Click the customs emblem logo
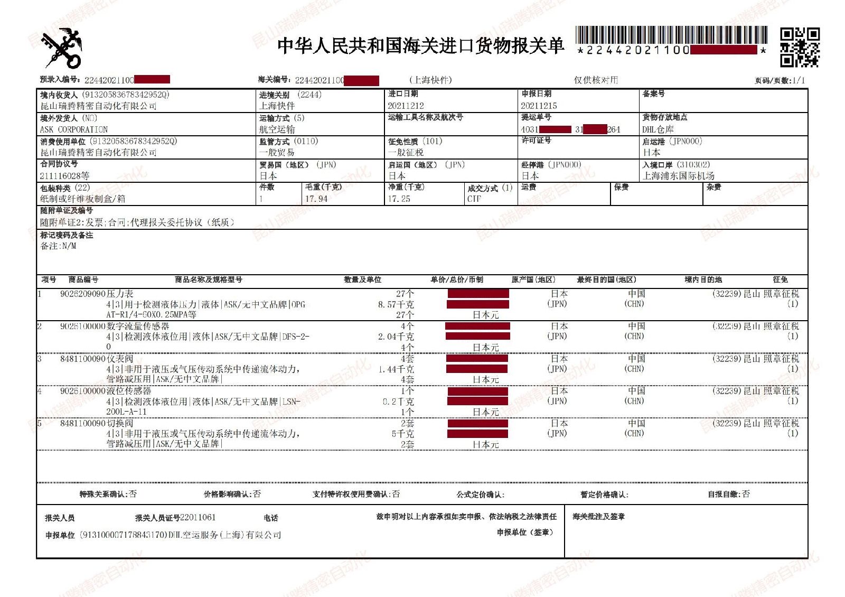Image resolution: width=845 pixels, height=597 pixels. click(62, 48)
